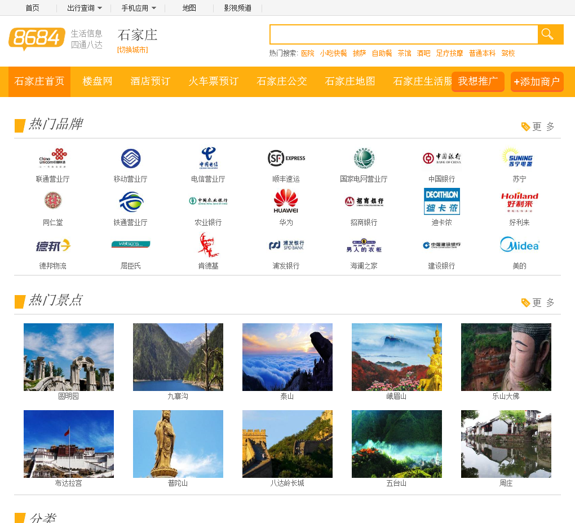Screen dimensions: 575x523
Task: Open the 八达岭长城 scenic photo
Action: (x=287, y=444)
